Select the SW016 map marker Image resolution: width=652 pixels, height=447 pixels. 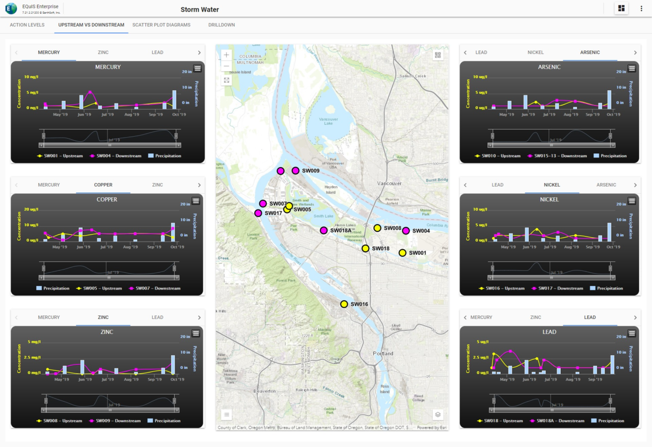tap(344, 304)
